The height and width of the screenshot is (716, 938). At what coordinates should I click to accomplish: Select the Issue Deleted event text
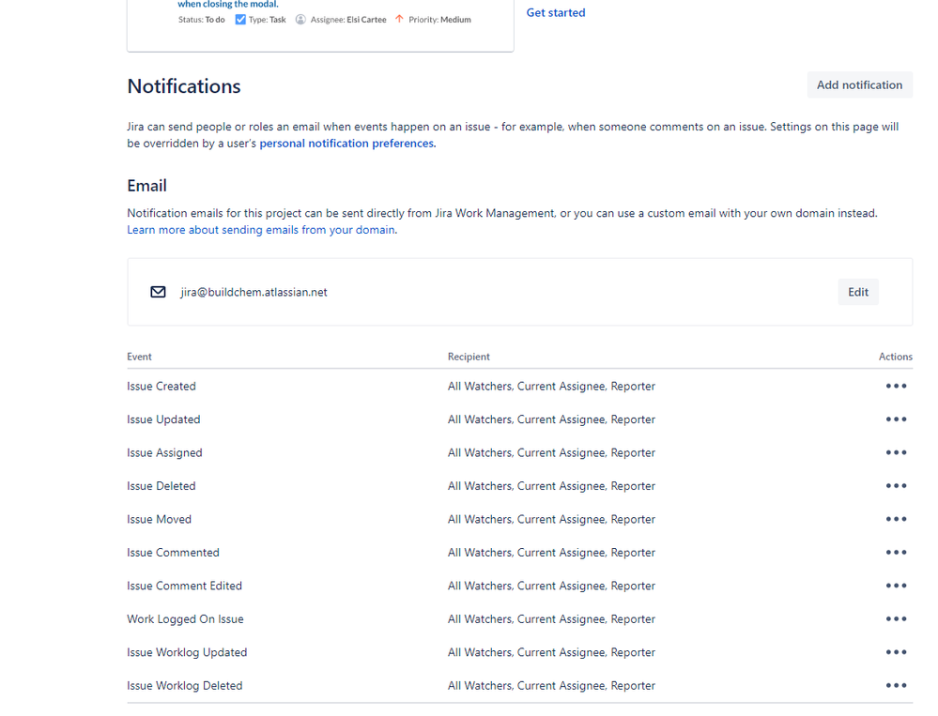pyautogui.click(x=161, y=486)
